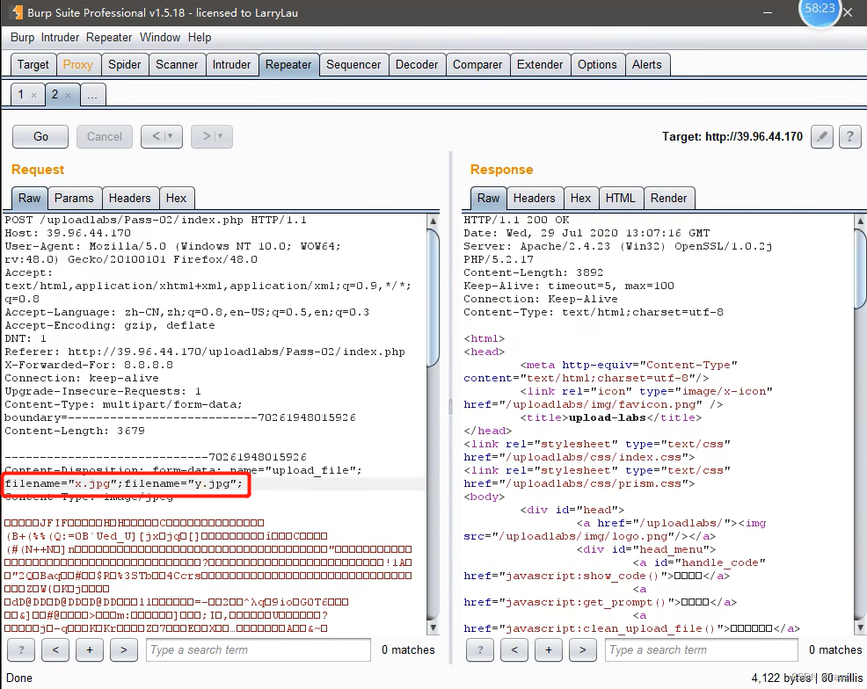
Task: Go to previous response search match
Action: coord(514,649)
